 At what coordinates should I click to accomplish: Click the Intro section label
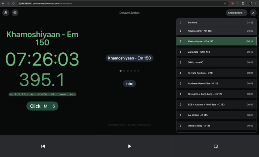click(x=129, y=84)
